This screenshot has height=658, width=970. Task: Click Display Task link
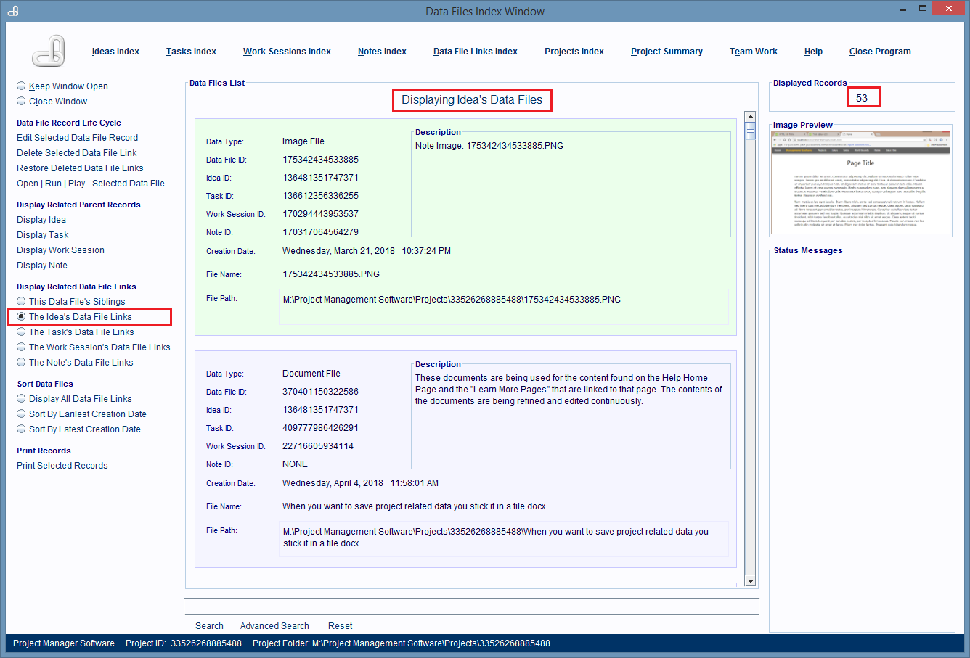[43, 234]
